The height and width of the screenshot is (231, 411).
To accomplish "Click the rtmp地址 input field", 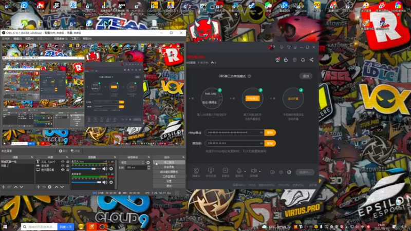I will 234,132.
